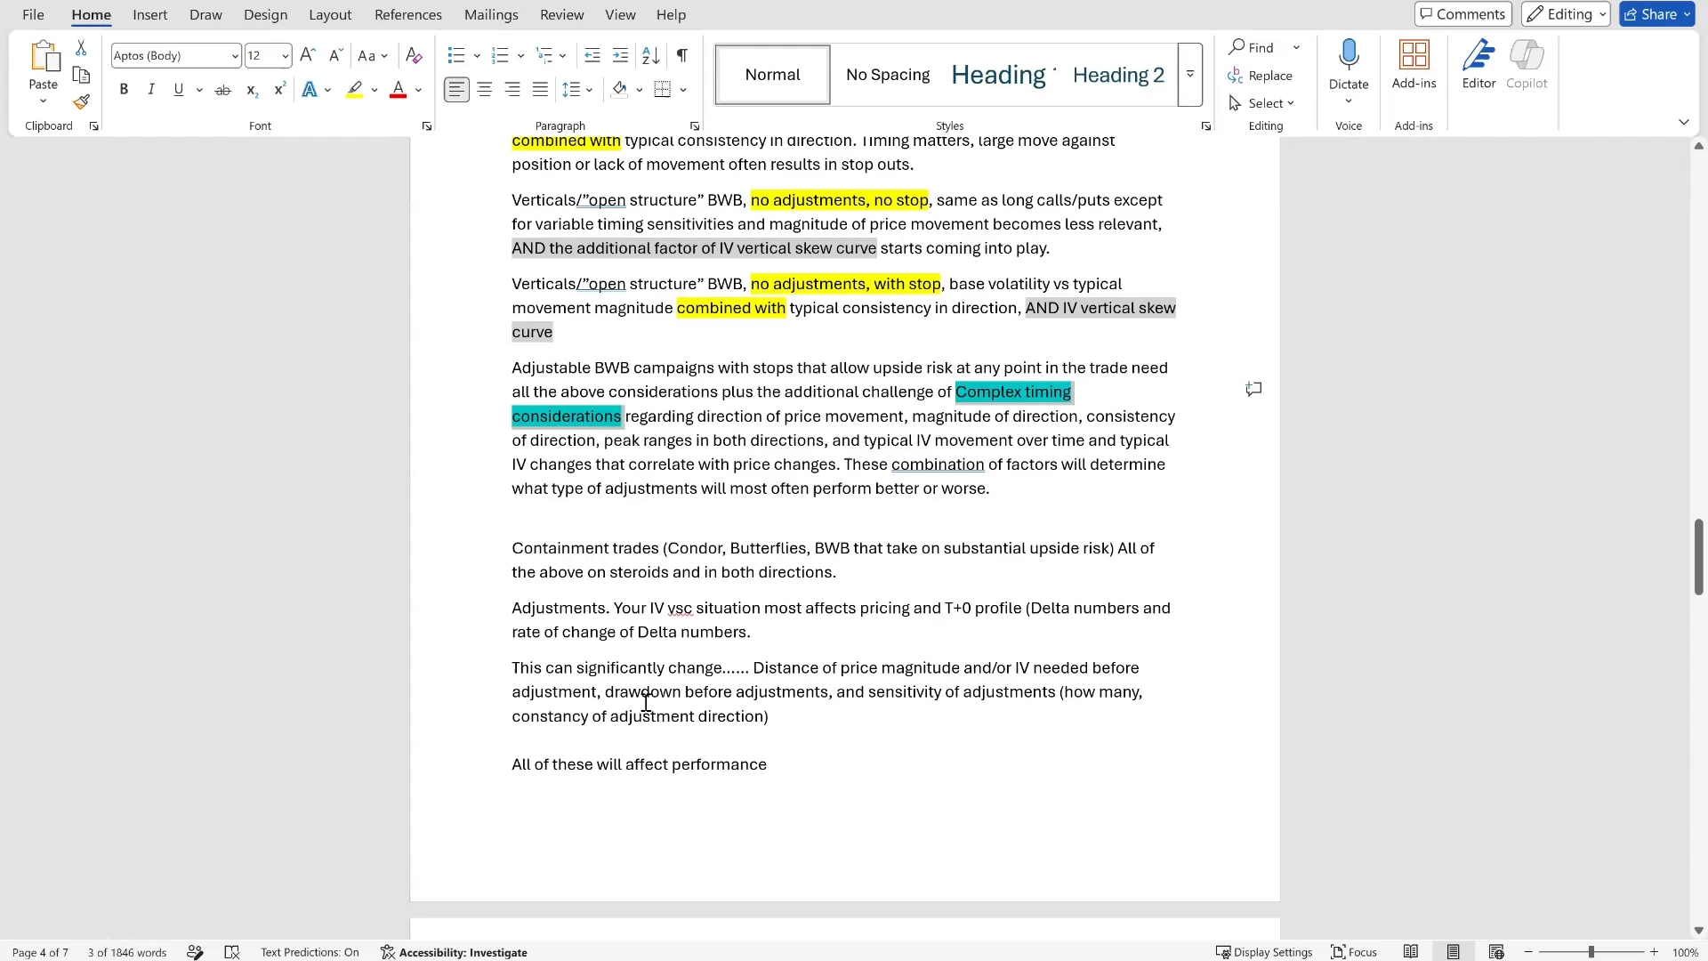This screenshot has width=1708, height=961.
Task: Increase font size with grow icon
Action: [307, 55]
